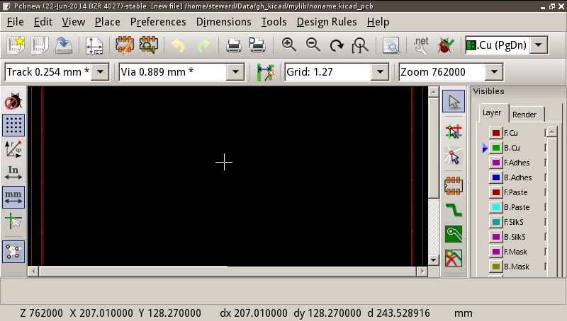This screenshot has height=321, width=567.
Task: Switch to the Layer tab
Action: click(492, 113)
